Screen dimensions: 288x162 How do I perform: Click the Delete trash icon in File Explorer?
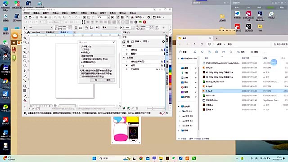pyautogui.click(x=231, y=52)
